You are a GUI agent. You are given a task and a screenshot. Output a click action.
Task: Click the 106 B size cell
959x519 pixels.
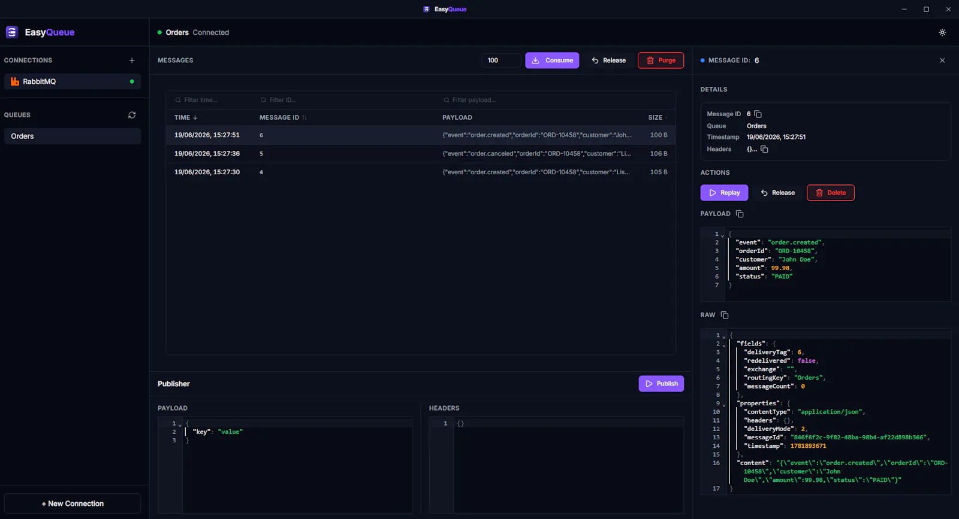coord(659,154)
